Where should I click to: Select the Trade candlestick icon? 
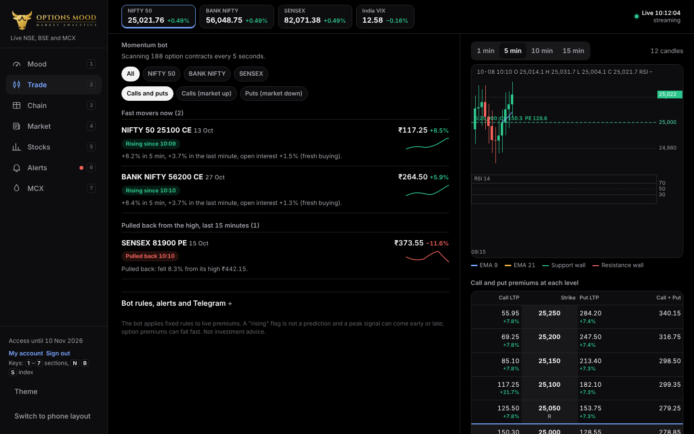16,85
